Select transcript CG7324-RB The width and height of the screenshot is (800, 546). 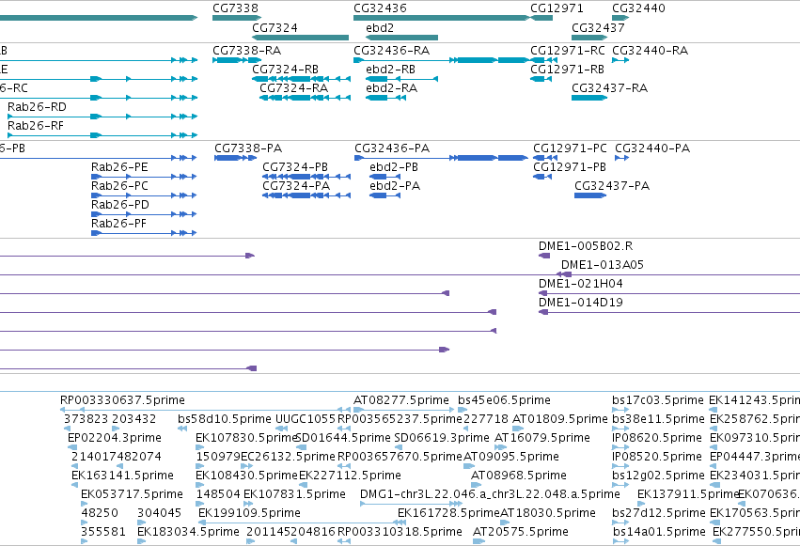[285, 70]
